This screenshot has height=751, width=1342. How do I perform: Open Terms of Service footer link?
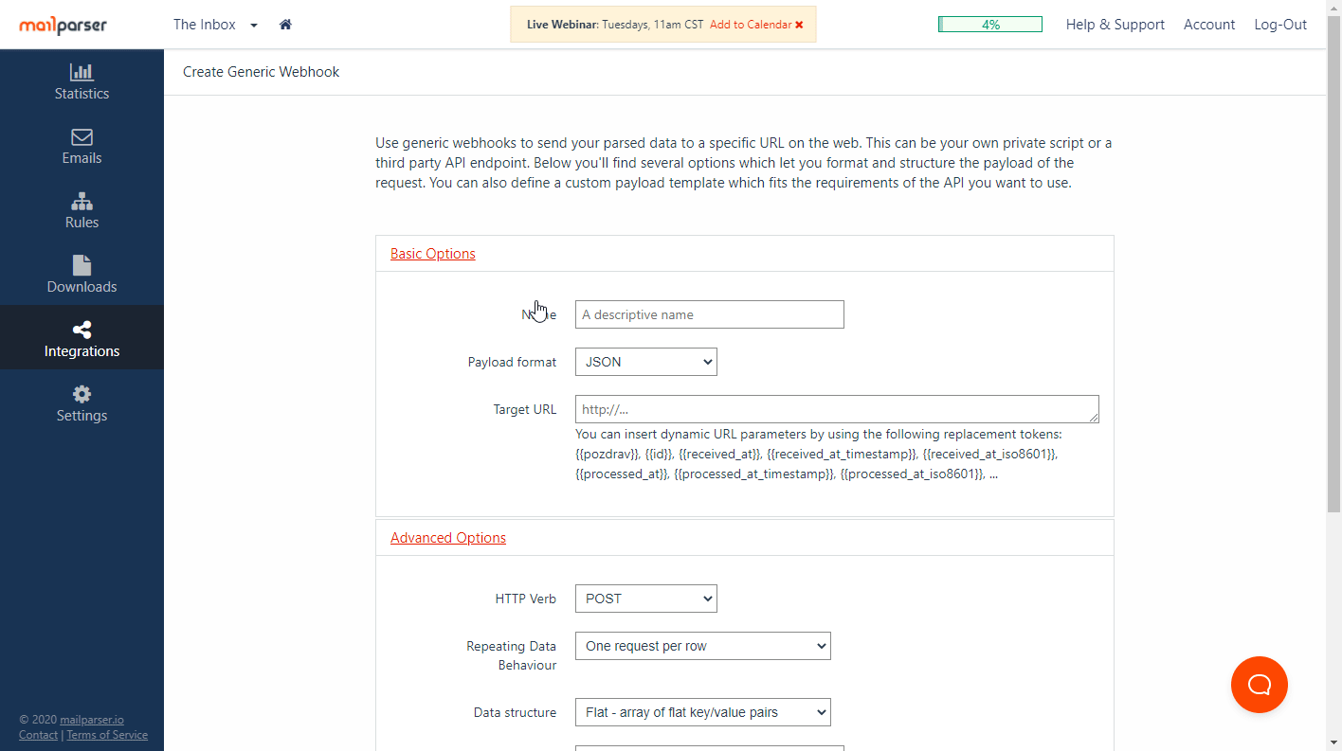[x=107, y=735]
